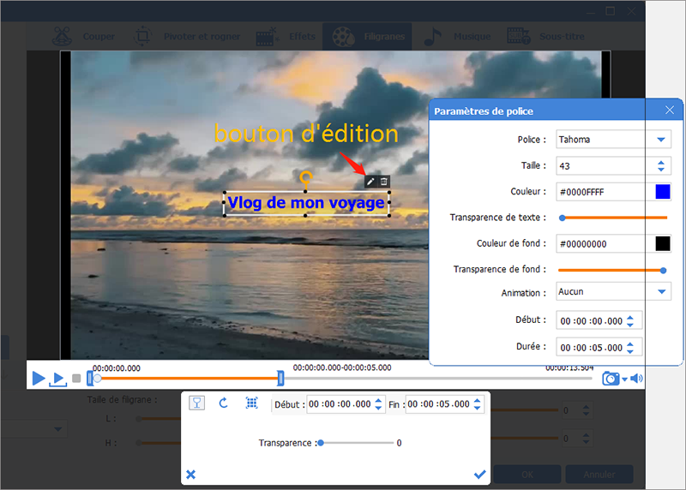Click the pencil edit icon on watermark

(x=370, y=182)
